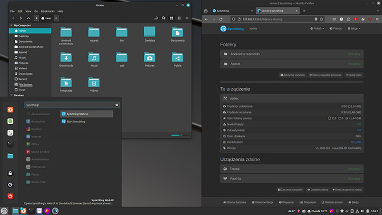Click Skanuj wszystkie ponownie button
This screenshot has width=382, height=215.
click(x=326, y=75)
